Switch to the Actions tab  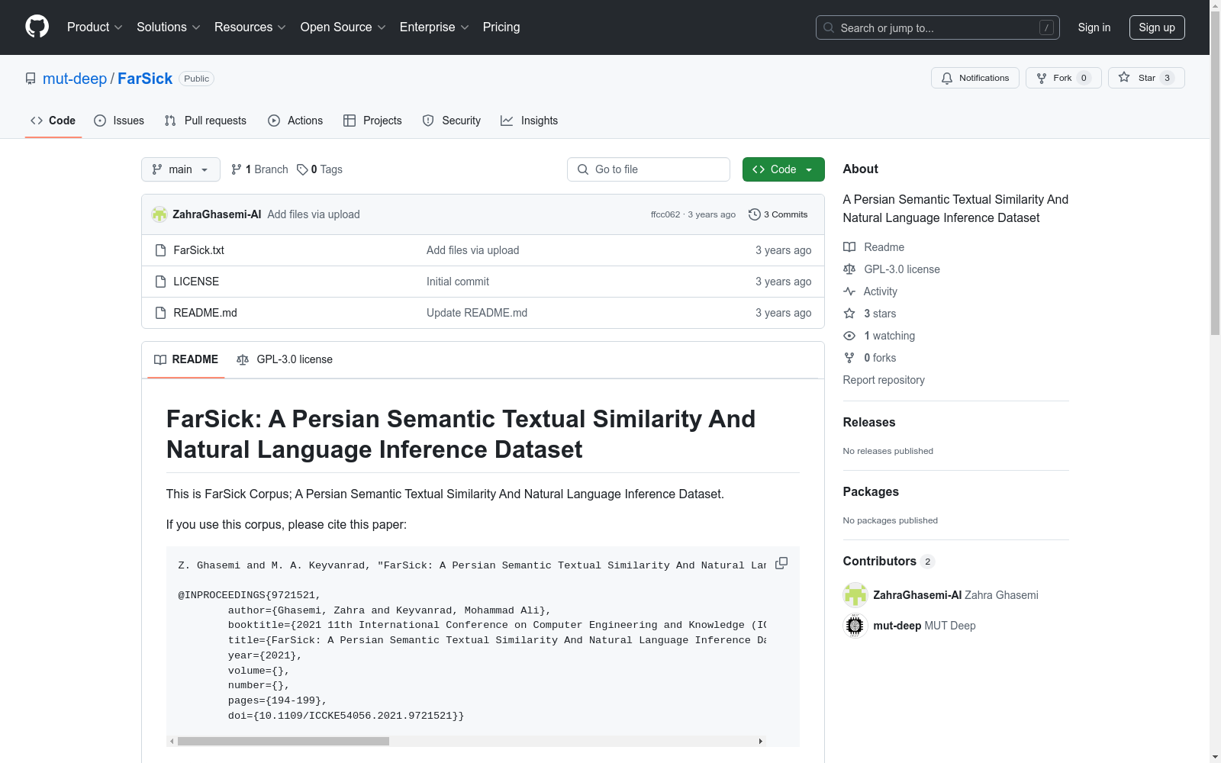[295, 121]
